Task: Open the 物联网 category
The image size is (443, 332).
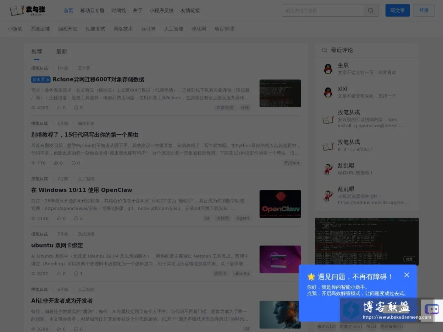Action: click(x=199, y=29)
